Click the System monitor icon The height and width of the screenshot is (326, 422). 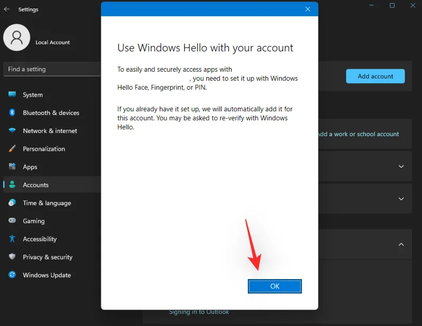12,94
